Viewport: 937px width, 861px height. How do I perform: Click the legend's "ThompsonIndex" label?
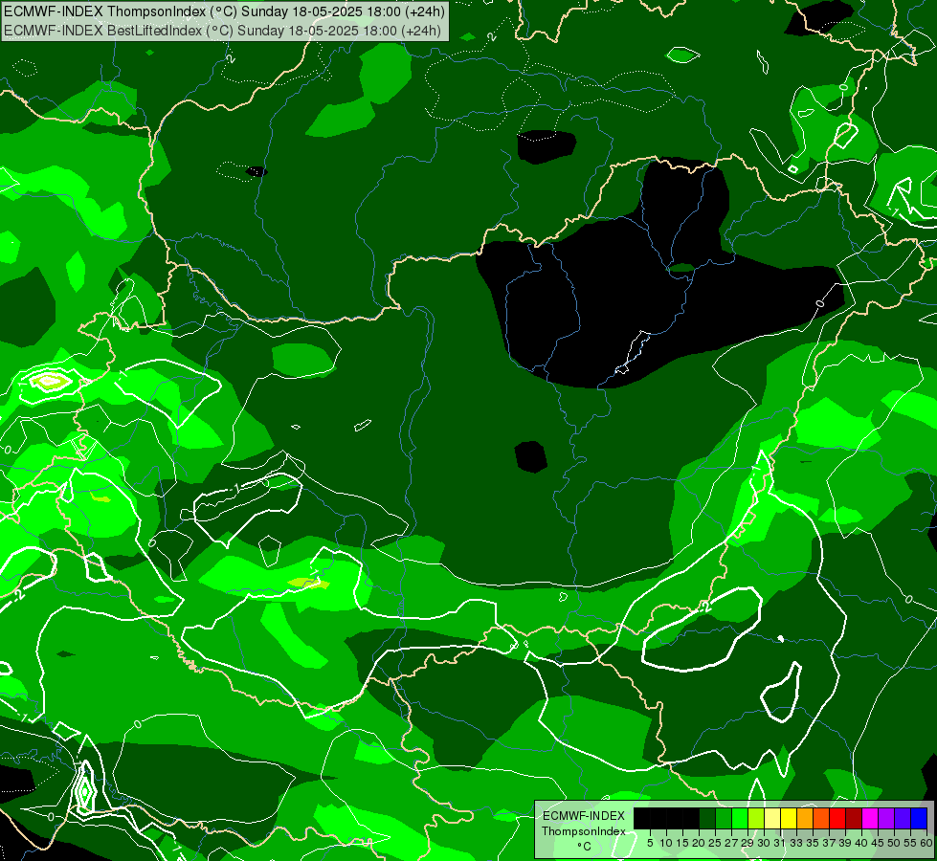click(x=584, y=831)
